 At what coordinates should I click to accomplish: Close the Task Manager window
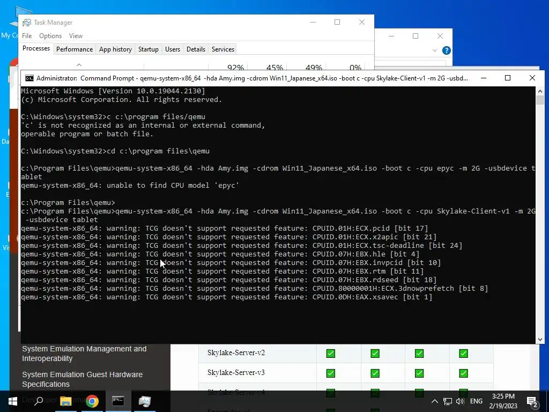pyautogui.click(x=362, y=22)
